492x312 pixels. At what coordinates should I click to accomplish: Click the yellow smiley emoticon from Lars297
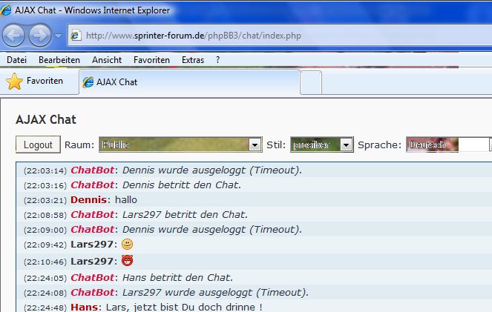pyautogui.click(x=128, y=244)
